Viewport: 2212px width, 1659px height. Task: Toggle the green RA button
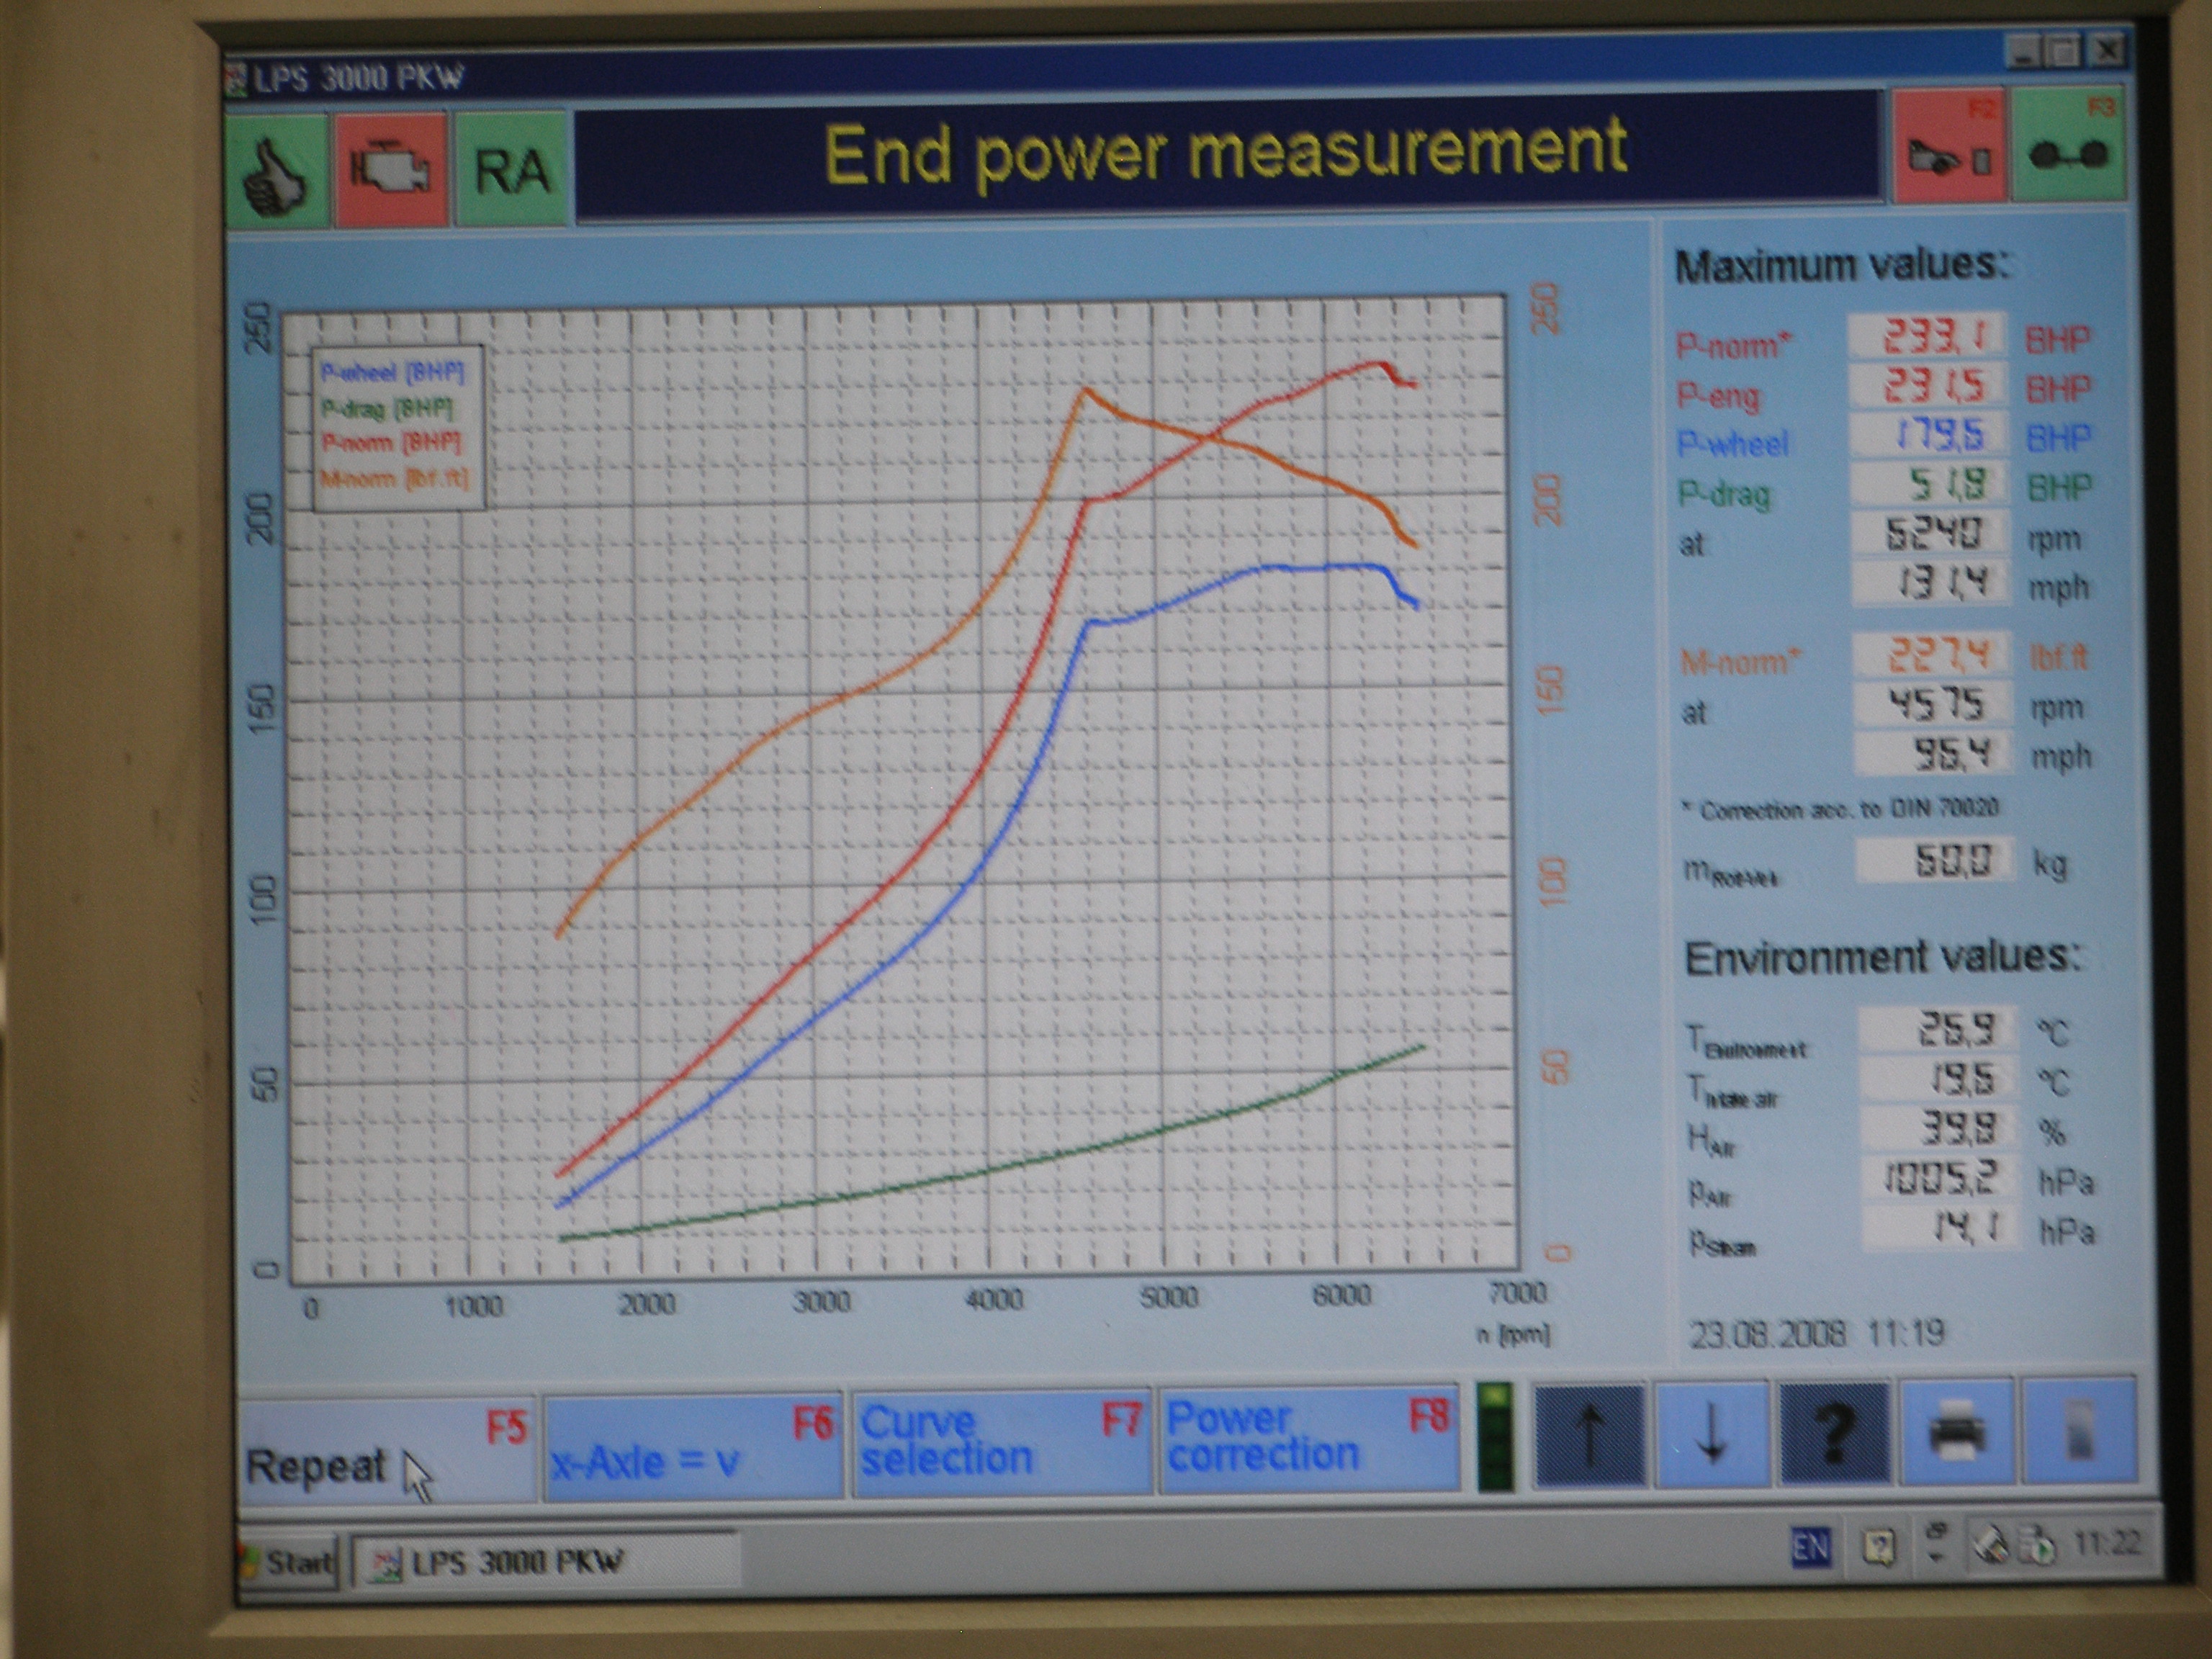pyautogui.click(x=512, y=171)
